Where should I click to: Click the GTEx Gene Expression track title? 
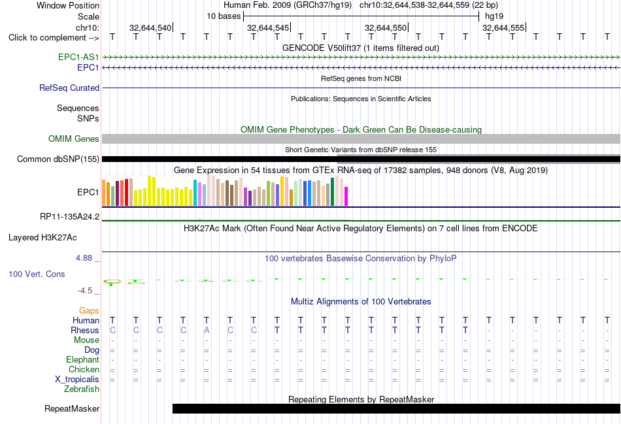(361, 171)
